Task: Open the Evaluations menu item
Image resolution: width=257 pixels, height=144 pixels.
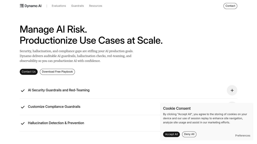Action: coord(59,6)
